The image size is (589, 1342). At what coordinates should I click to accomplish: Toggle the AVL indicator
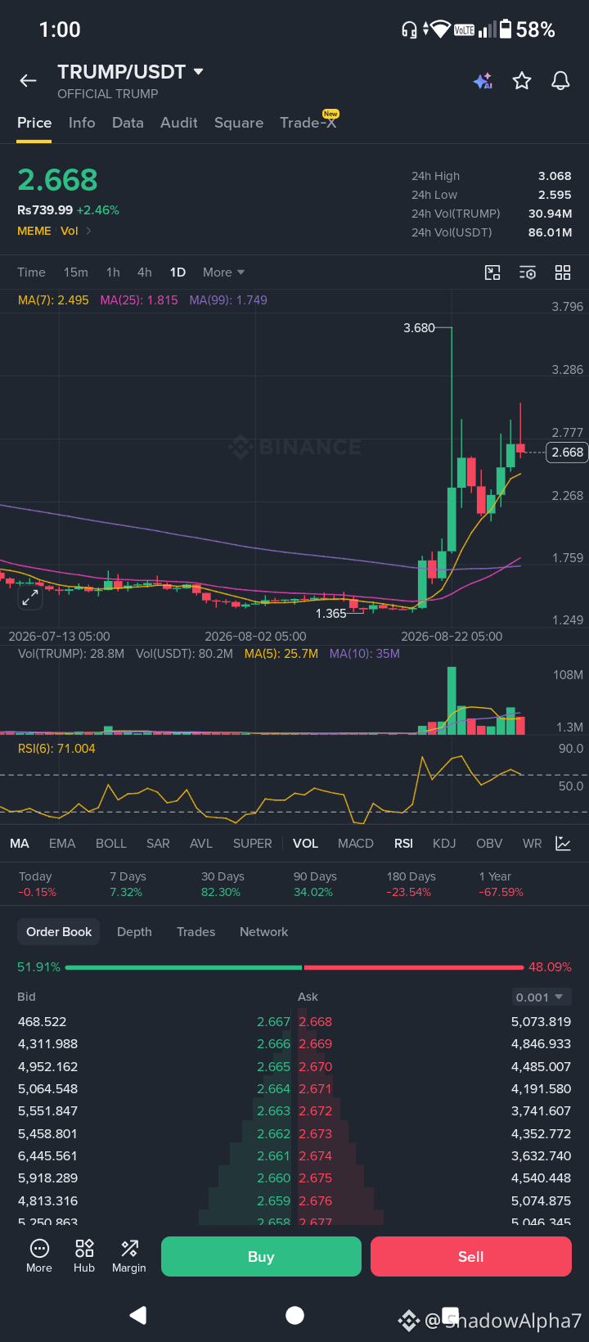(201, 844)
